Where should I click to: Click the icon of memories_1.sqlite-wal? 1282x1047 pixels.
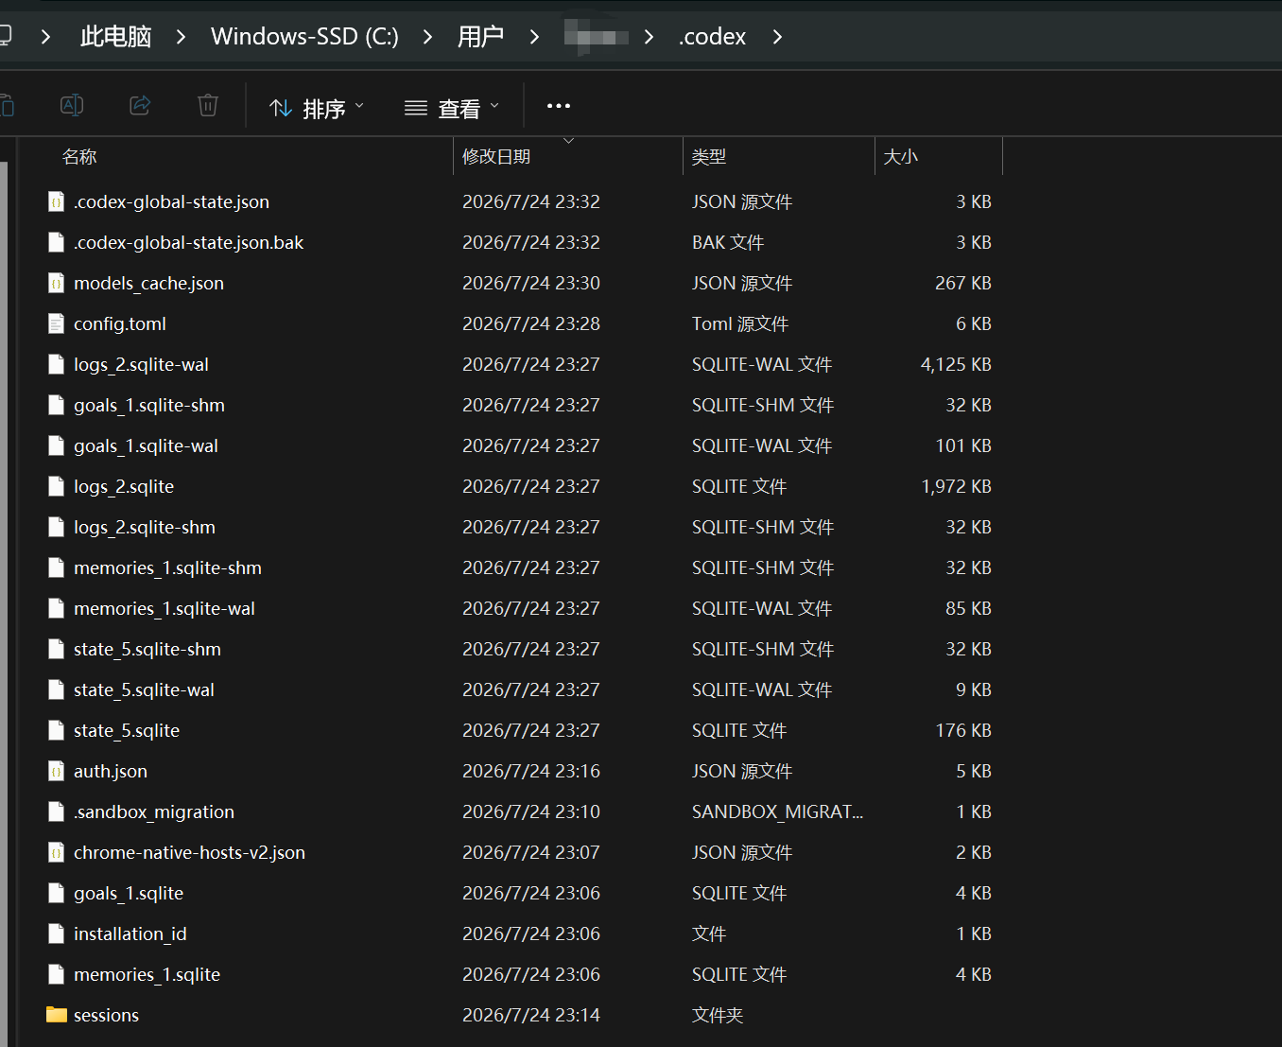[57, 608]
